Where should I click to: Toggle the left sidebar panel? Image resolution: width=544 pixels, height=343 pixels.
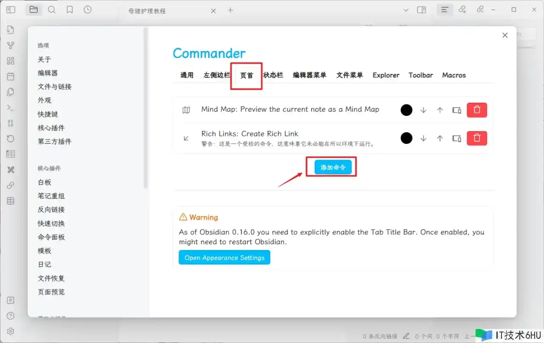click(11, 10)
